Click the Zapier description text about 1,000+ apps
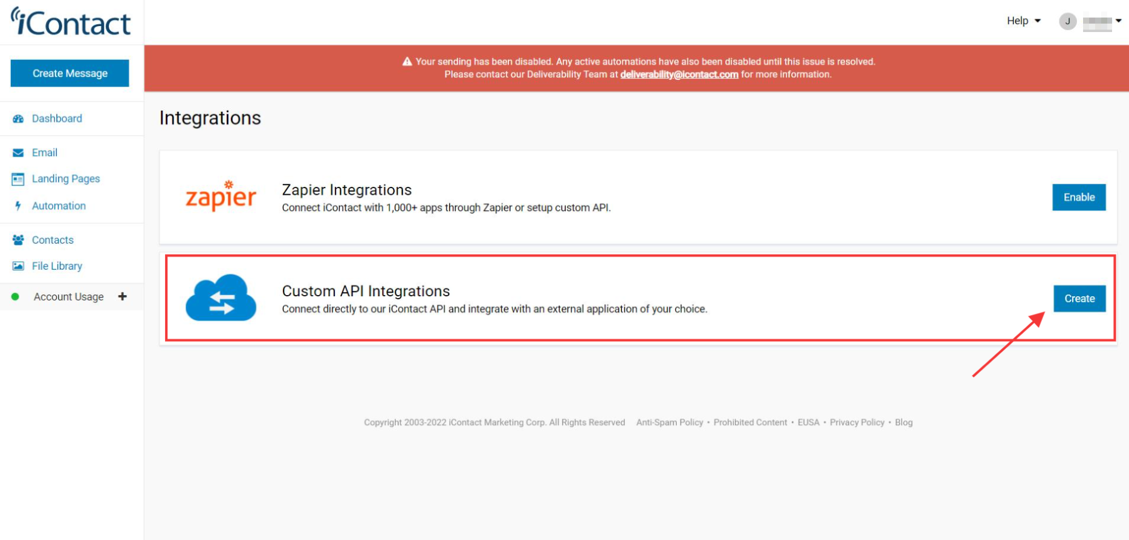 pos(446,208)
